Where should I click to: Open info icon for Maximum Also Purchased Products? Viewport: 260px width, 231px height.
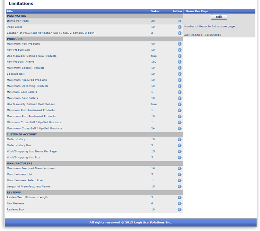tap(180, 116)
